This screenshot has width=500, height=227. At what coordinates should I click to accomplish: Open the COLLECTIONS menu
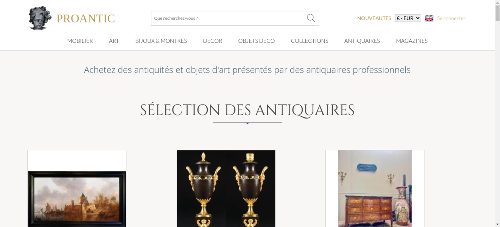(309, 41)
